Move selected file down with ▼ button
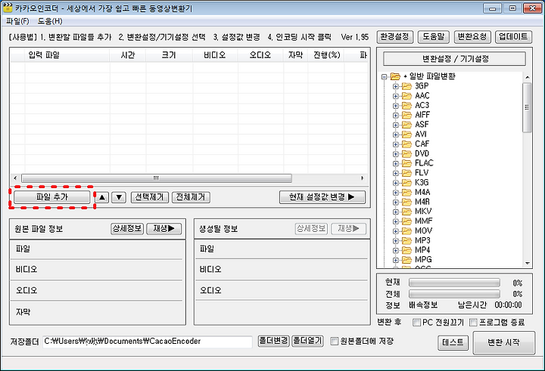Screen dimensions: 545x371 pyautogui.click(x=119, y=197)
